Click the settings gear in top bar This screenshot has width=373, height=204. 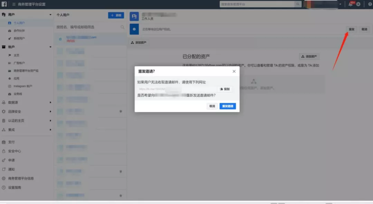(x=358, y=4)
